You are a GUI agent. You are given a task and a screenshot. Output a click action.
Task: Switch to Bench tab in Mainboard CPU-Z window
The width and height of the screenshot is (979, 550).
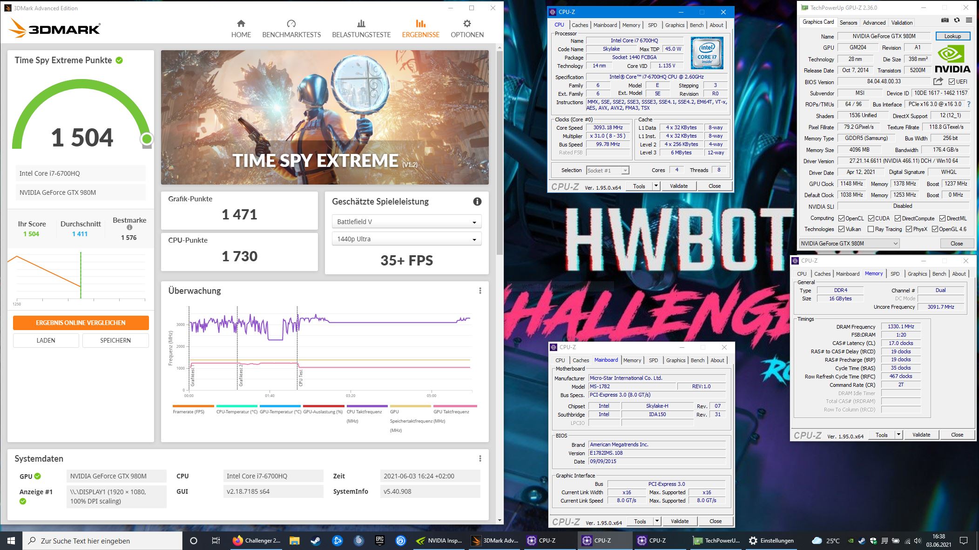coord(697,360)
